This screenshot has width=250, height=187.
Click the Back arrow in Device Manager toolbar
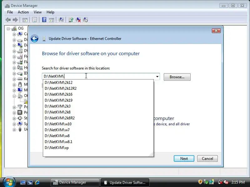coord(8,20)
